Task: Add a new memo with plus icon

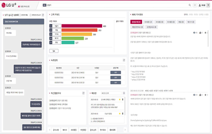Action: coord(123,93)
